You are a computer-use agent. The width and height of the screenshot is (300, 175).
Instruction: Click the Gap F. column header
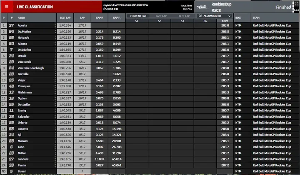pos(117,17)
